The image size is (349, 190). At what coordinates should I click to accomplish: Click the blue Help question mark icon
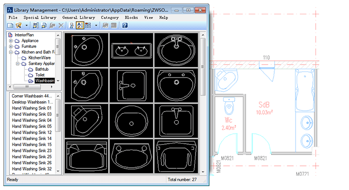(x=125, y=25)
